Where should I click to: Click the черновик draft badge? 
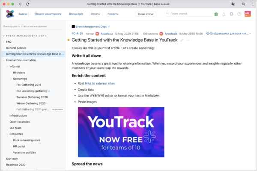pos(57,109)
